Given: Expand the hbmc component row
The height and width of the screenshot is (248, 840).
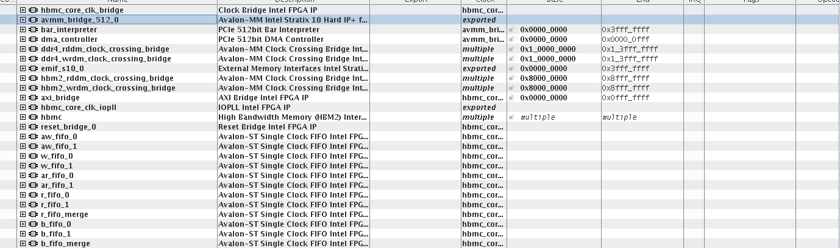Looking at the screenshot, I should (23, 117).
